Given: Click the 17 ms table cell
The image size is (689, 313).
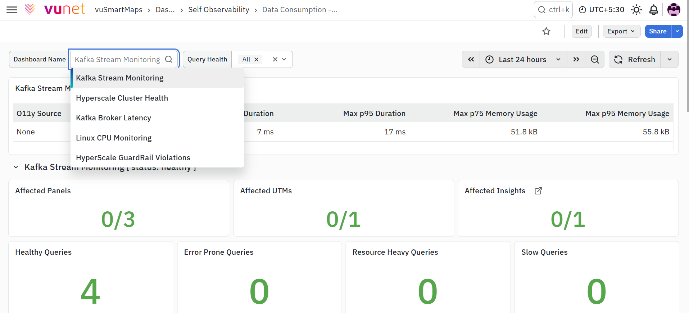Looking at the screenshot, I should point(395,132).
